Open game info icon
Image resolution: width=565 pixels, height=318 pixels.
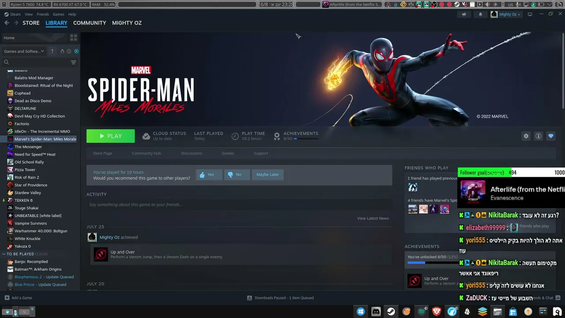point(538,136)
